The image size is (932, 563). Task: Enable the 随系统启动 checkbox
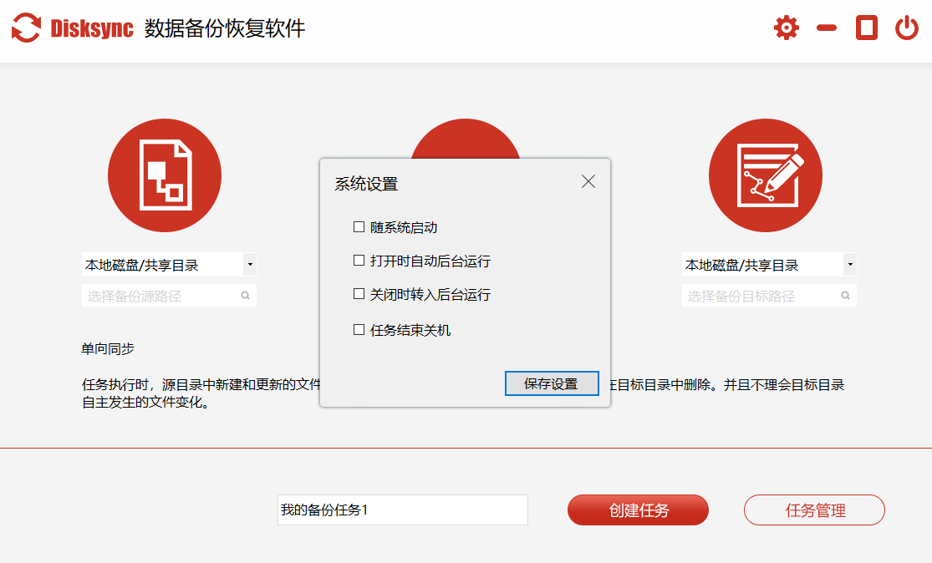click(x=359, y=227)
